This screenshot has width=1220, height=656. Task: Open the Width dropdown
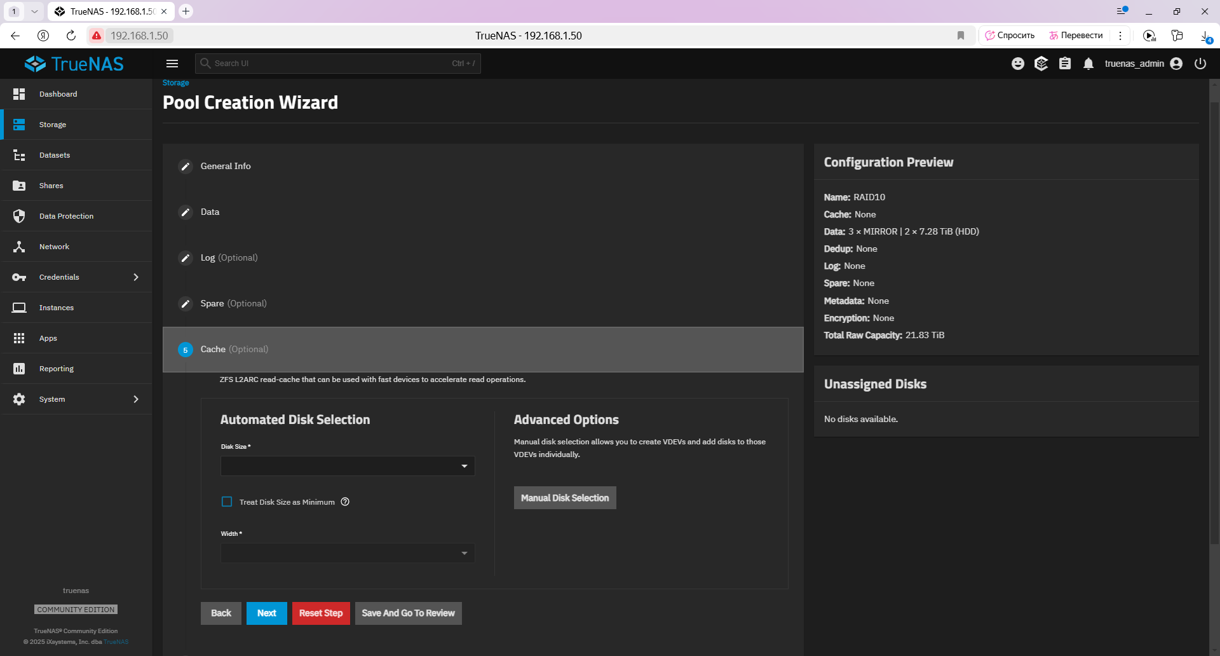pyautogui.click(x=348, y=553)
